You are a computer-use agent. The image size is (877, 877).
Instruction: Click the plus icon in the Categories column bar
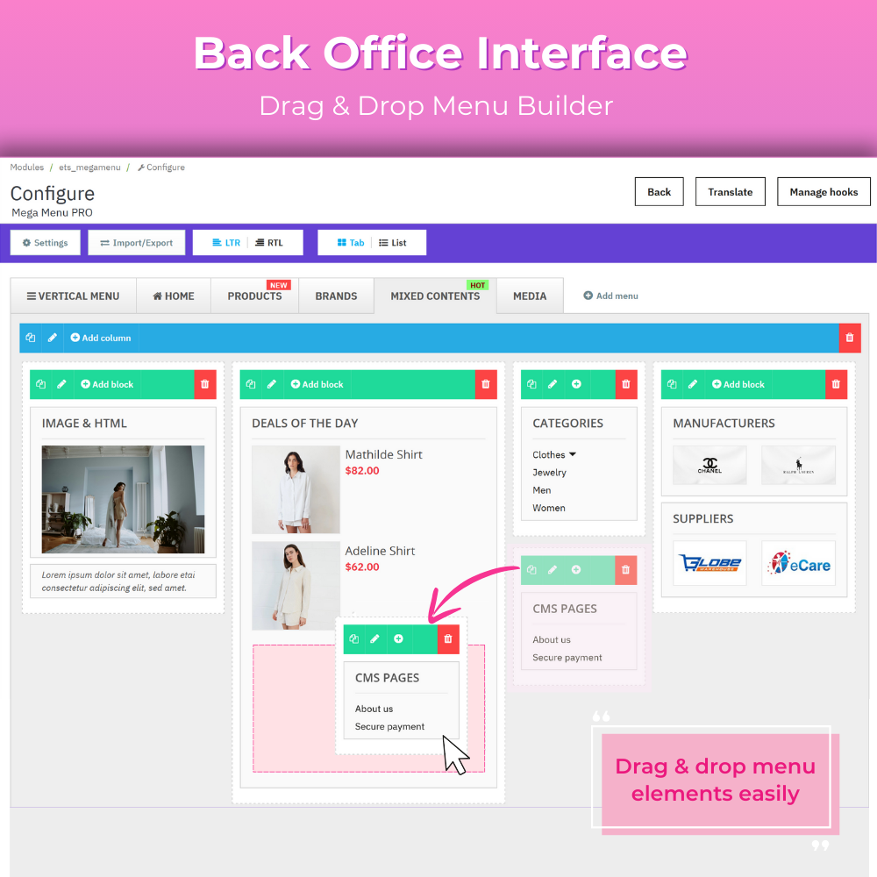[x=576, y=384]
